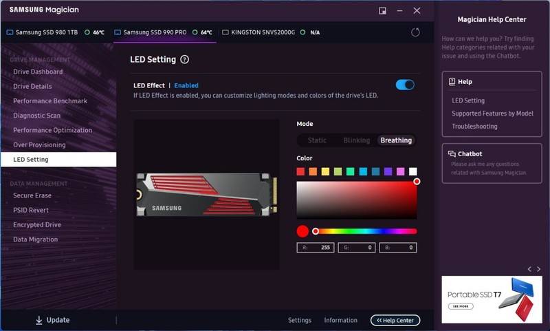The height and width of the screenshot is (331, 550).
Task: Minimize the Samsung Magician window
Action: coord(399,11)
